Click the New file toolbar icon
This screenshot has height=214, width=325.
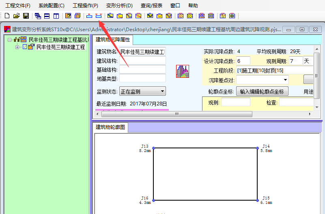(7, 16)
